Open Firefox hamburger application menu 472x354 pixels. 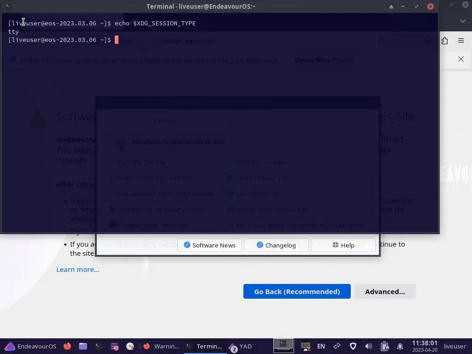[461, 41]
